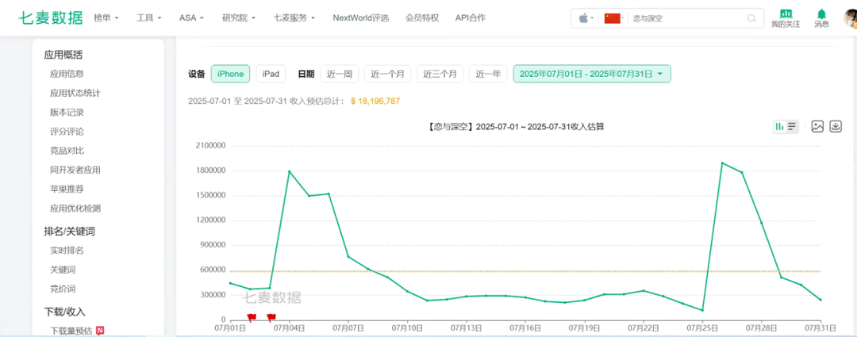Open 关键词 in sidebar

click(63, 270)
